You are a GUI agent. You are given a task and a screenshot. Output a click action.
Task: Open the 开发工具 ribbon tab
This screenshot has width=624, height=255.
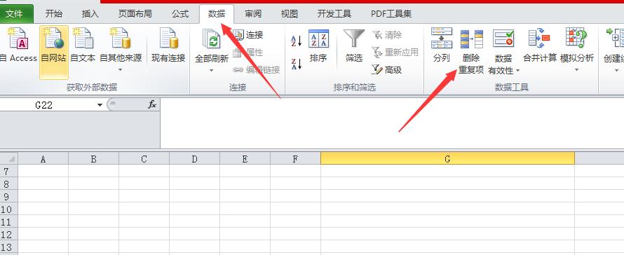coord(334,14)
